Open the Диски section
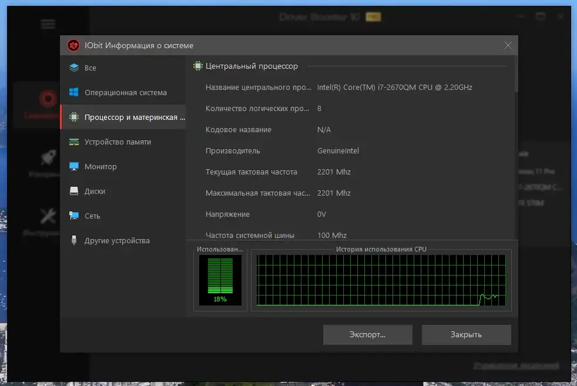The width and height of the screenshot is (577, 386). coord(123,191)
